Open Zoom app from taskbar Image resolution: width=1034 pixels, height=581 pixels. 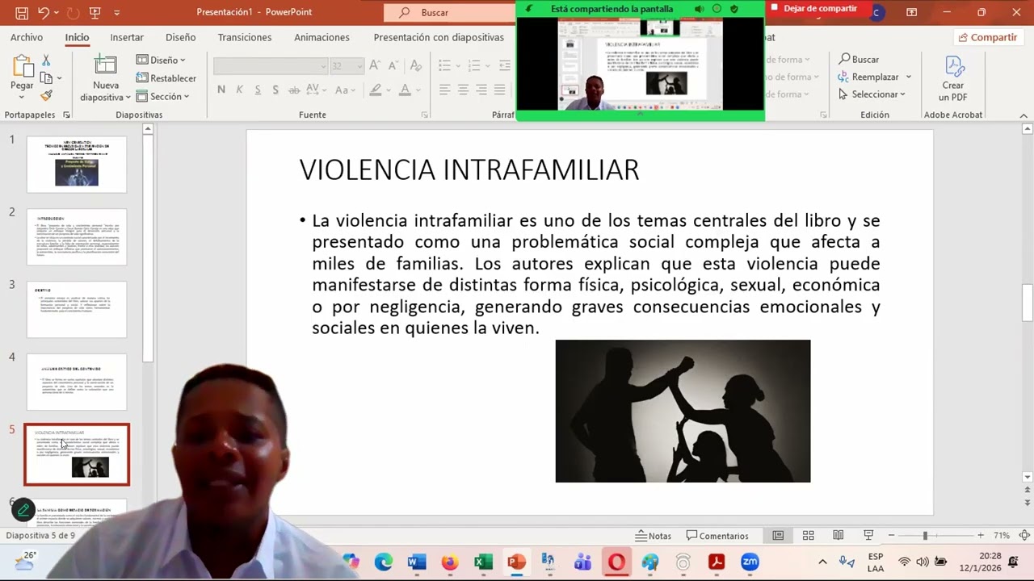pyautogui.click(x=750, y=562)
